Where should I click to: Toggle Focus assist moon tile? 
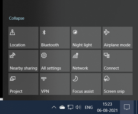[86, 84]
